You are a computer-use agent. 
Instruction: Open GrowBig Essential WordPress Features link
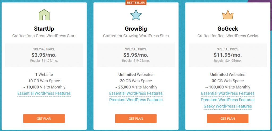click(x=136, y=93)
